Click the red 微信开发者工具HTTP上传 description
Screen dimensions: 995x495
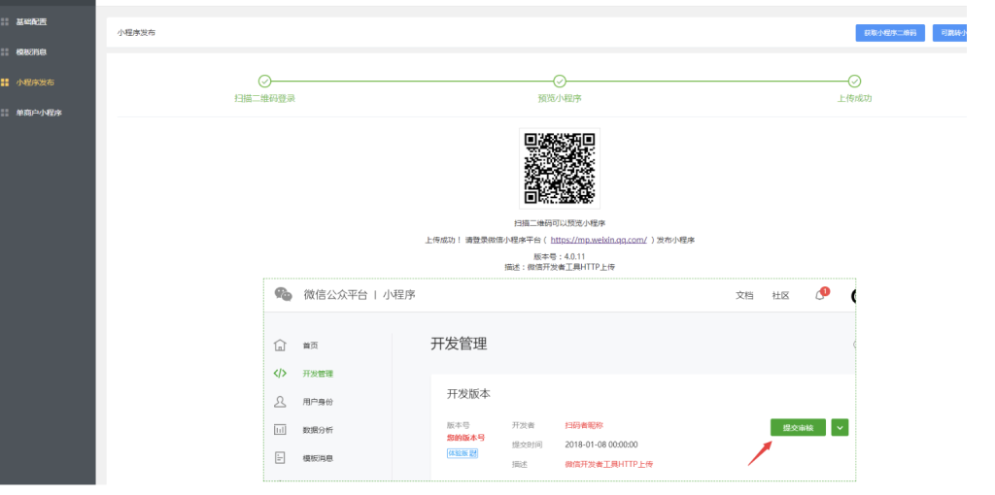coord(609,465)
